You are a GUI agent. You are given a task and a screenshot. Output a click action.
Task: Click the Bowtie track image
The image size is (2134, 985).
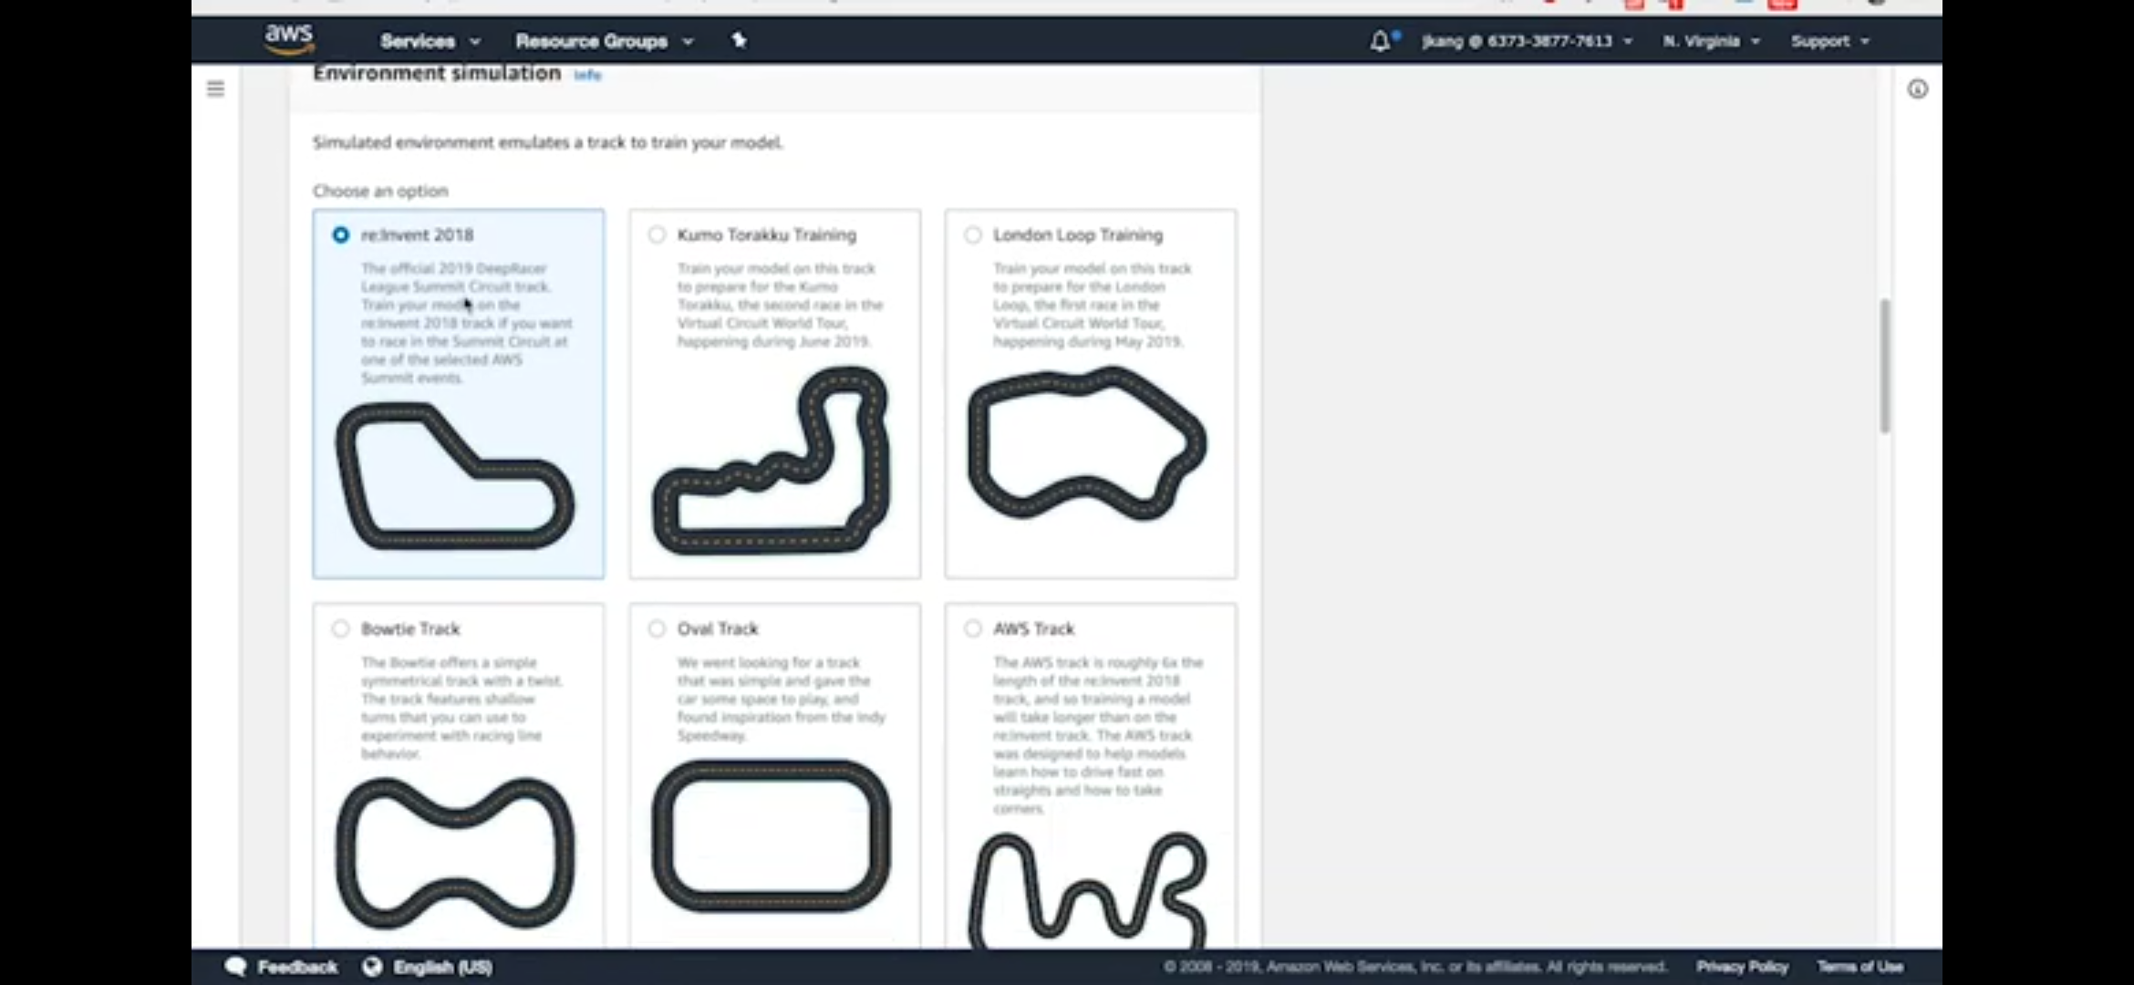pyautogui.click(x=455, y=853)
